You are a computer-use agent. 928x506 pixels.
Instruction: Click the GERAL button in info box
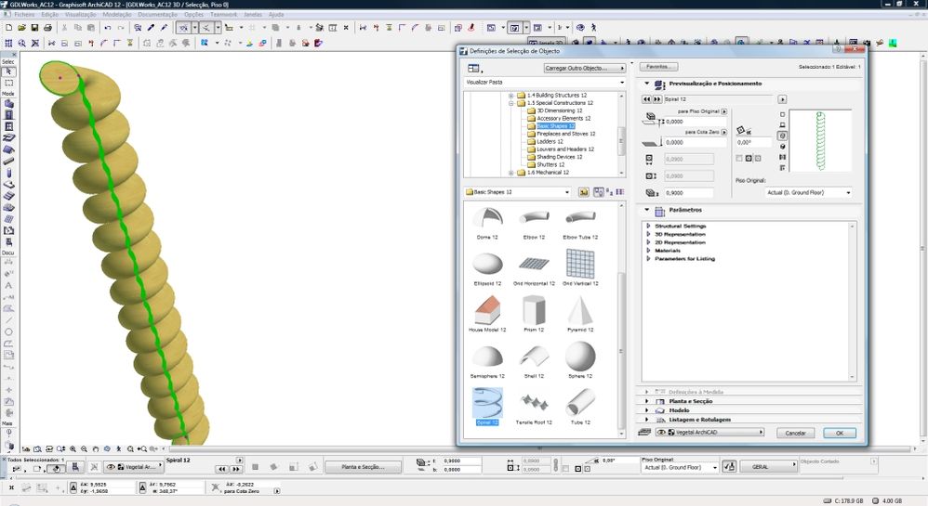point(768,467)
